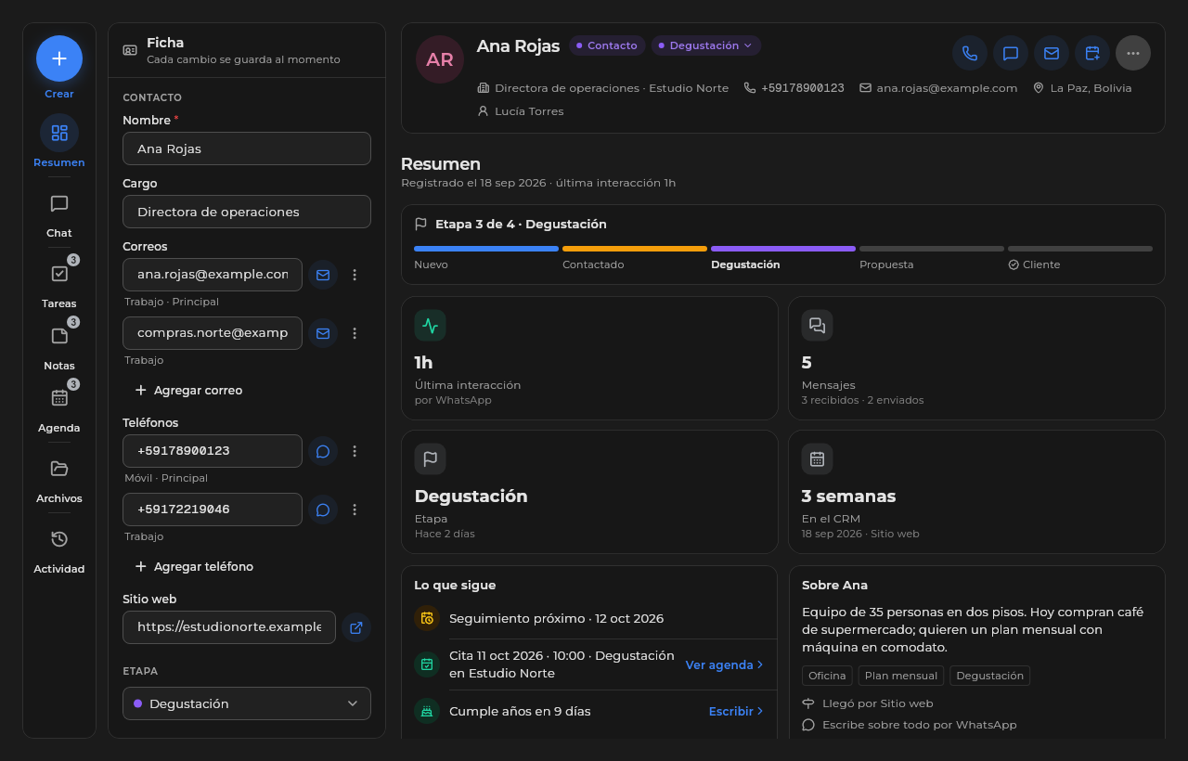Open the Archivos section
This screenshot has width=1188, height=761.
coord(59,482)
